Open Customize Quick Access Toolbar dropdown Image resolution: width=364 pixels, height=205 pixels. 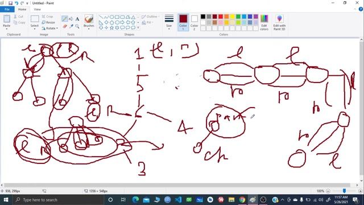(x=27, y=3)
